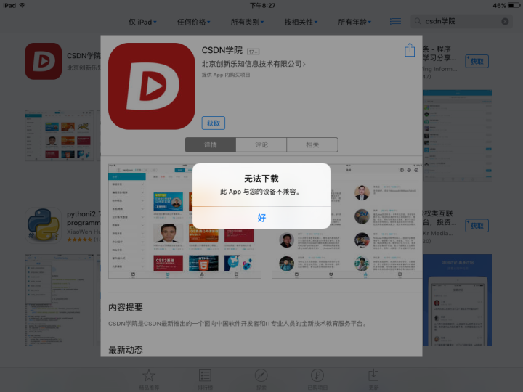Screen dimensions: 523x392
Task: Open 更新 download tab
Action: tap(373, 380)
